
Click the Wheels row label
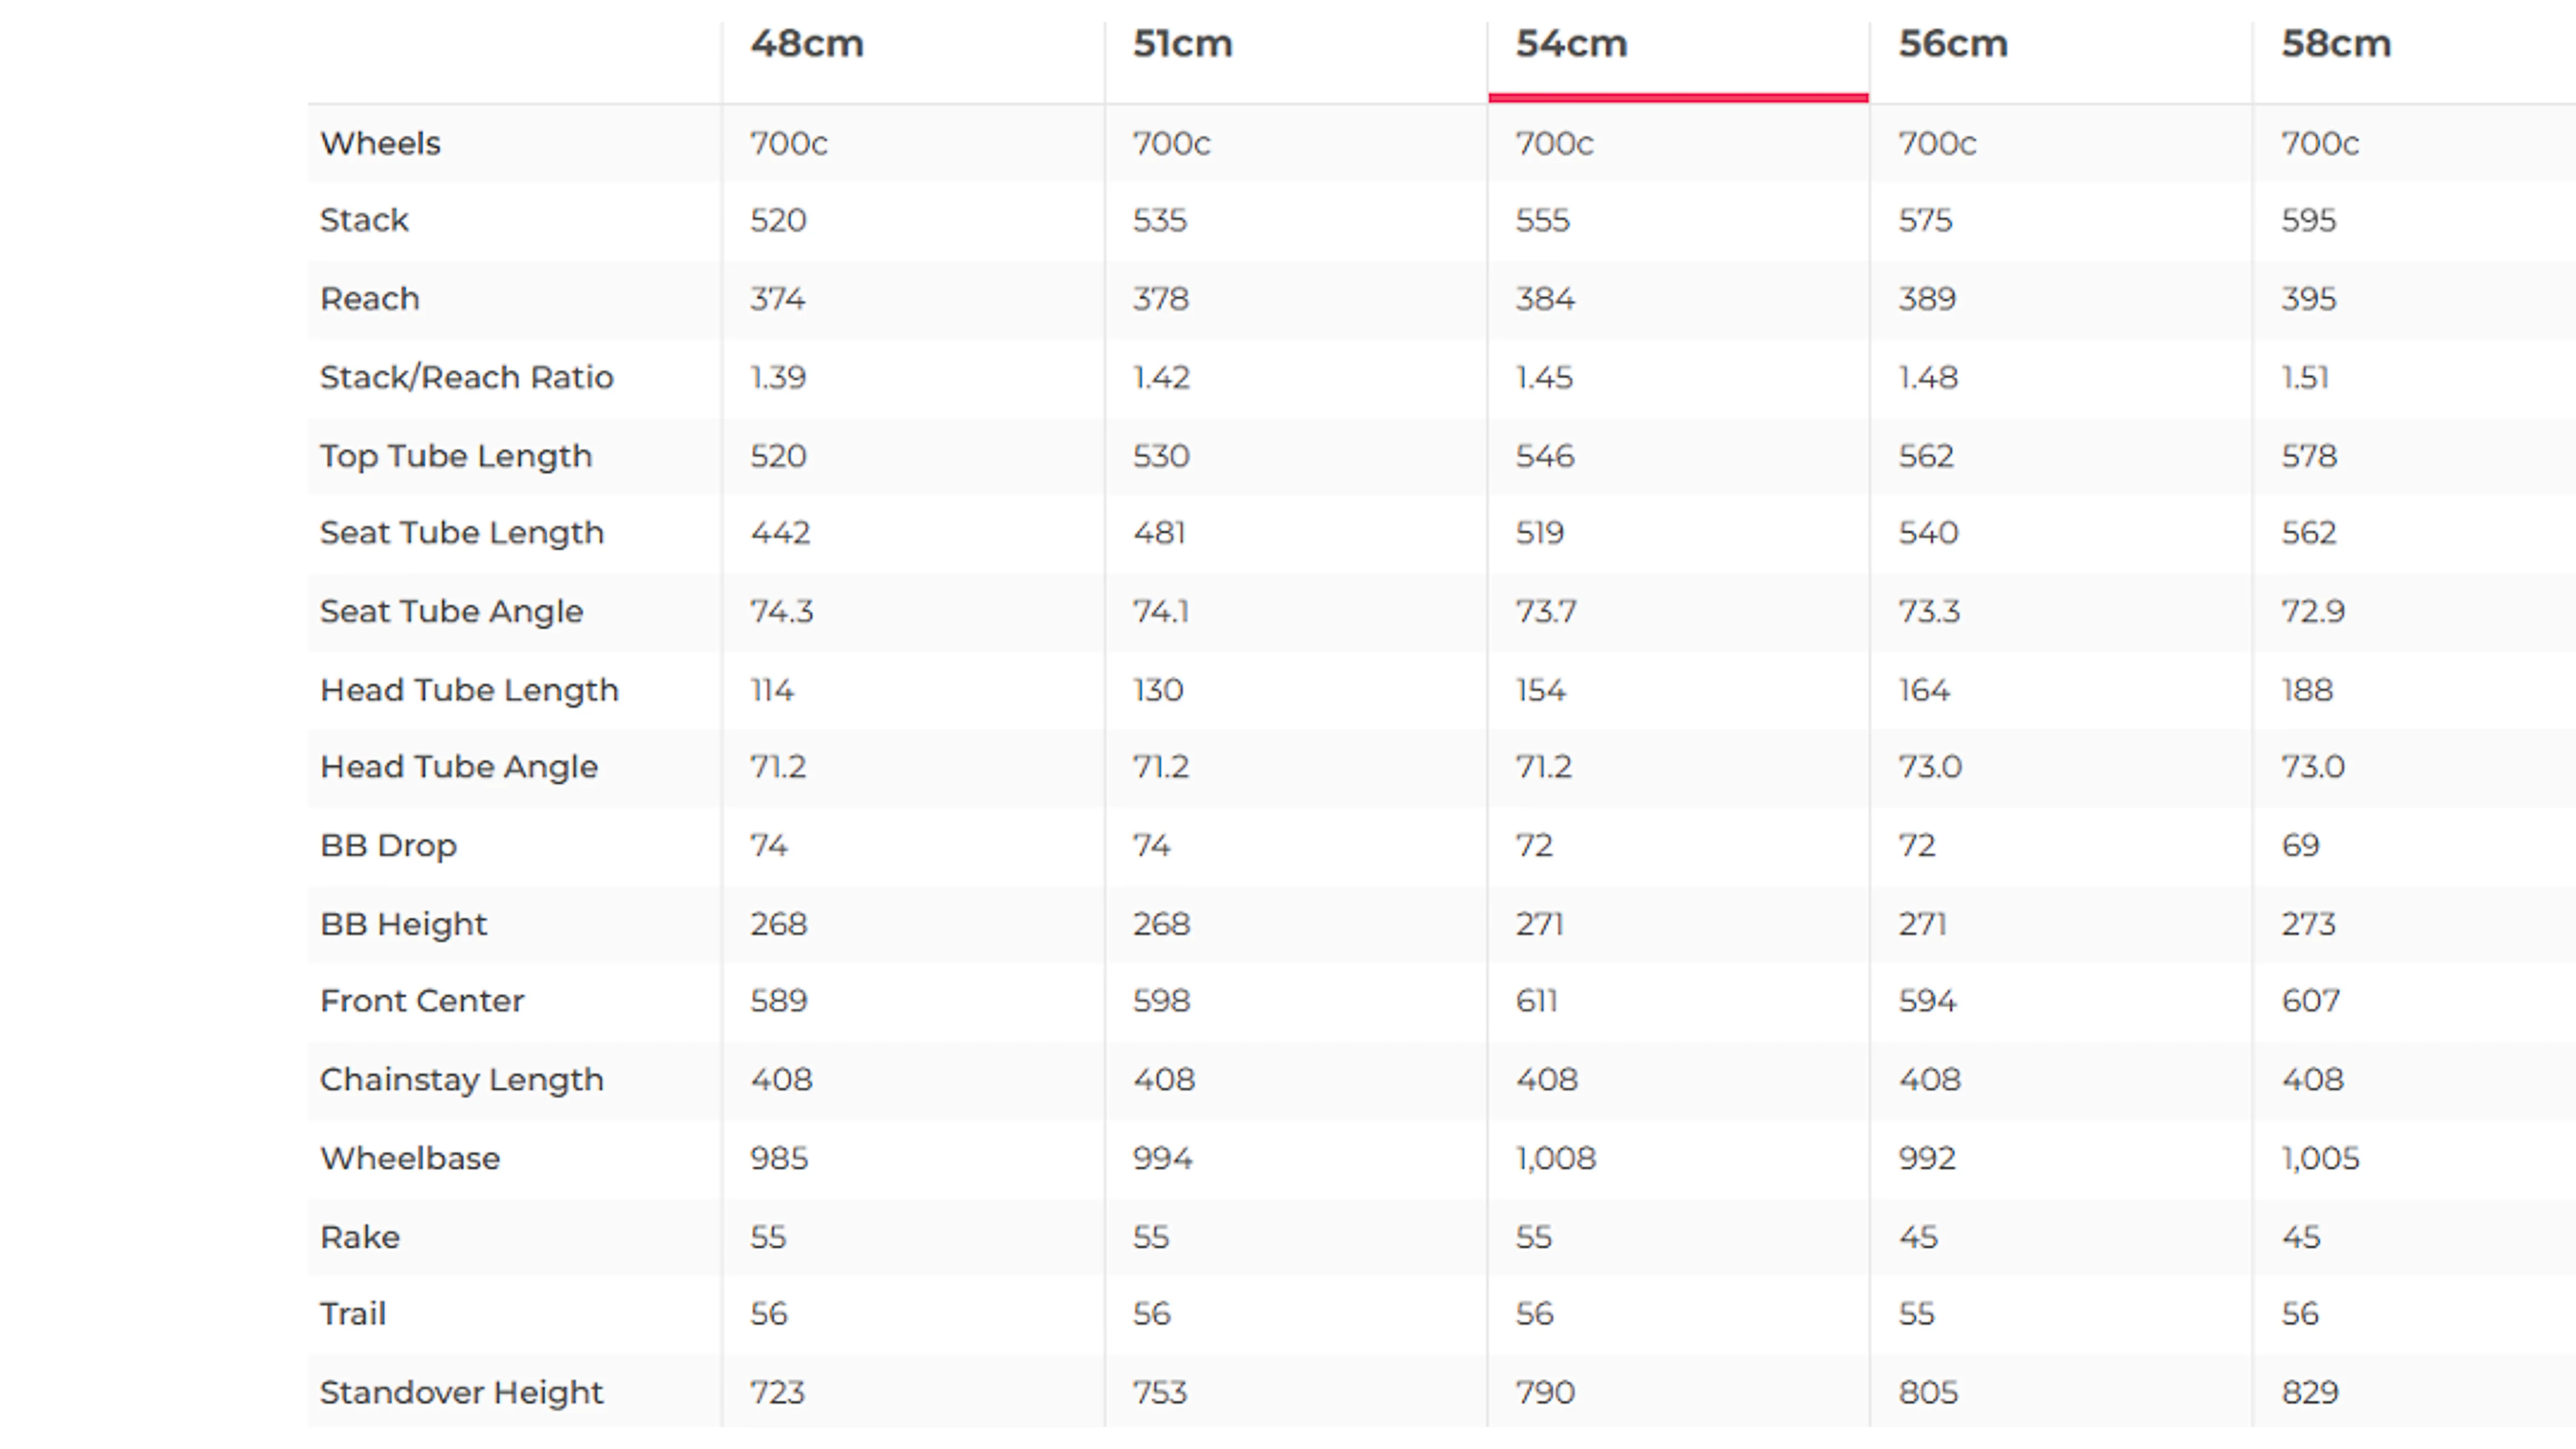[380, 143]
